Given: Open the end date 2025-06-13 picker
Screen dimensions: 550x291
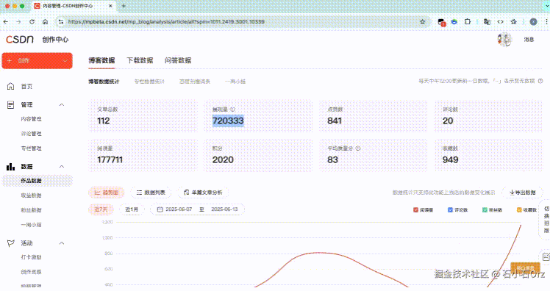Looking at the screenshot, I should tap(224, 209).
